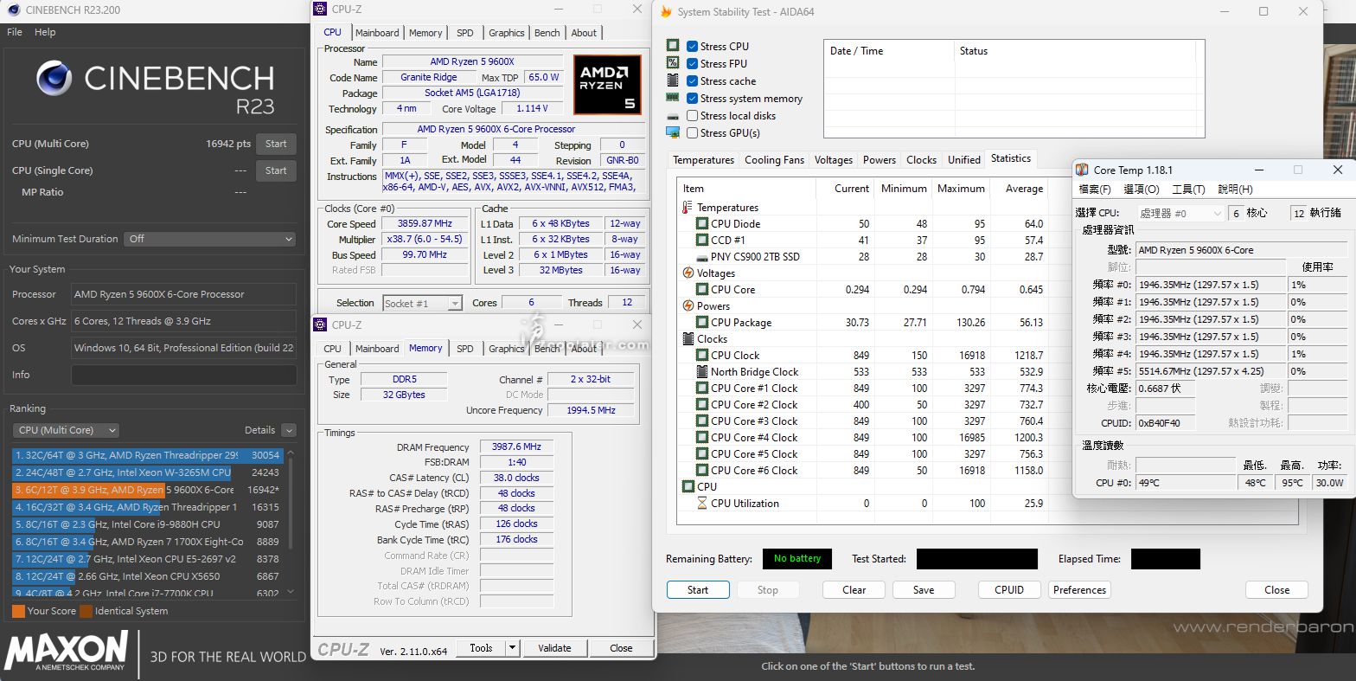Select the AMD Ryzen 5 9600X ranking row

pos(146,490)
